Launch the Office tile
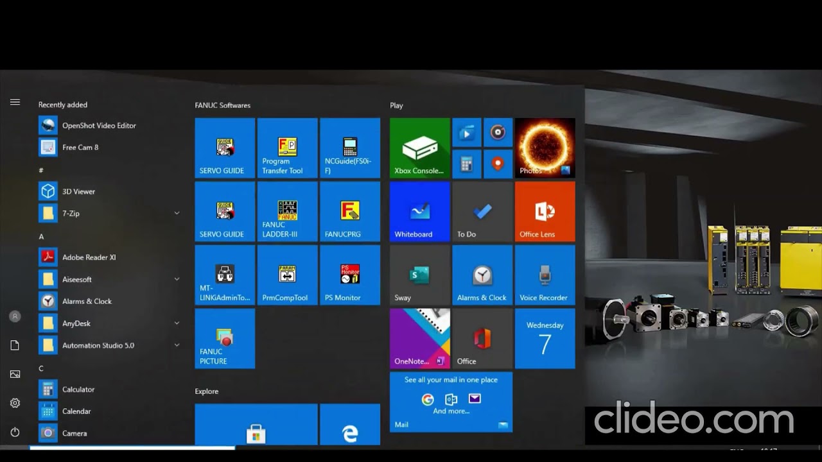The width and height of the screenshot is (822, 462). click(482, 339)
